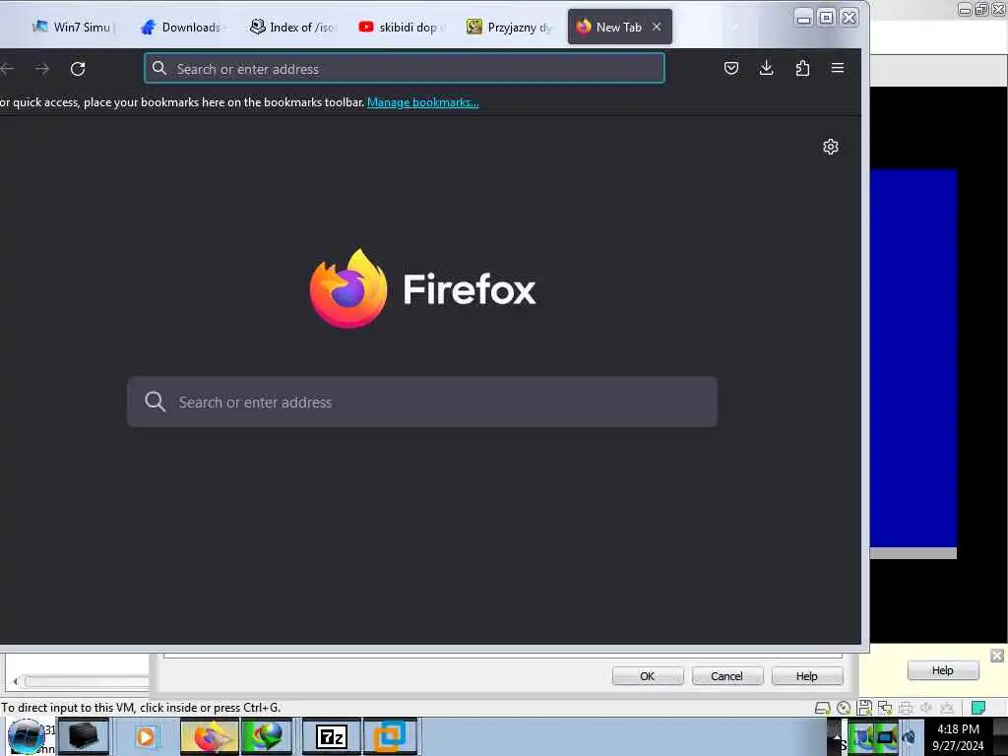This screenshot has height=756, width=1008.
Task: Open the Firefox Extensions puzzle icon
Action: 802,68
